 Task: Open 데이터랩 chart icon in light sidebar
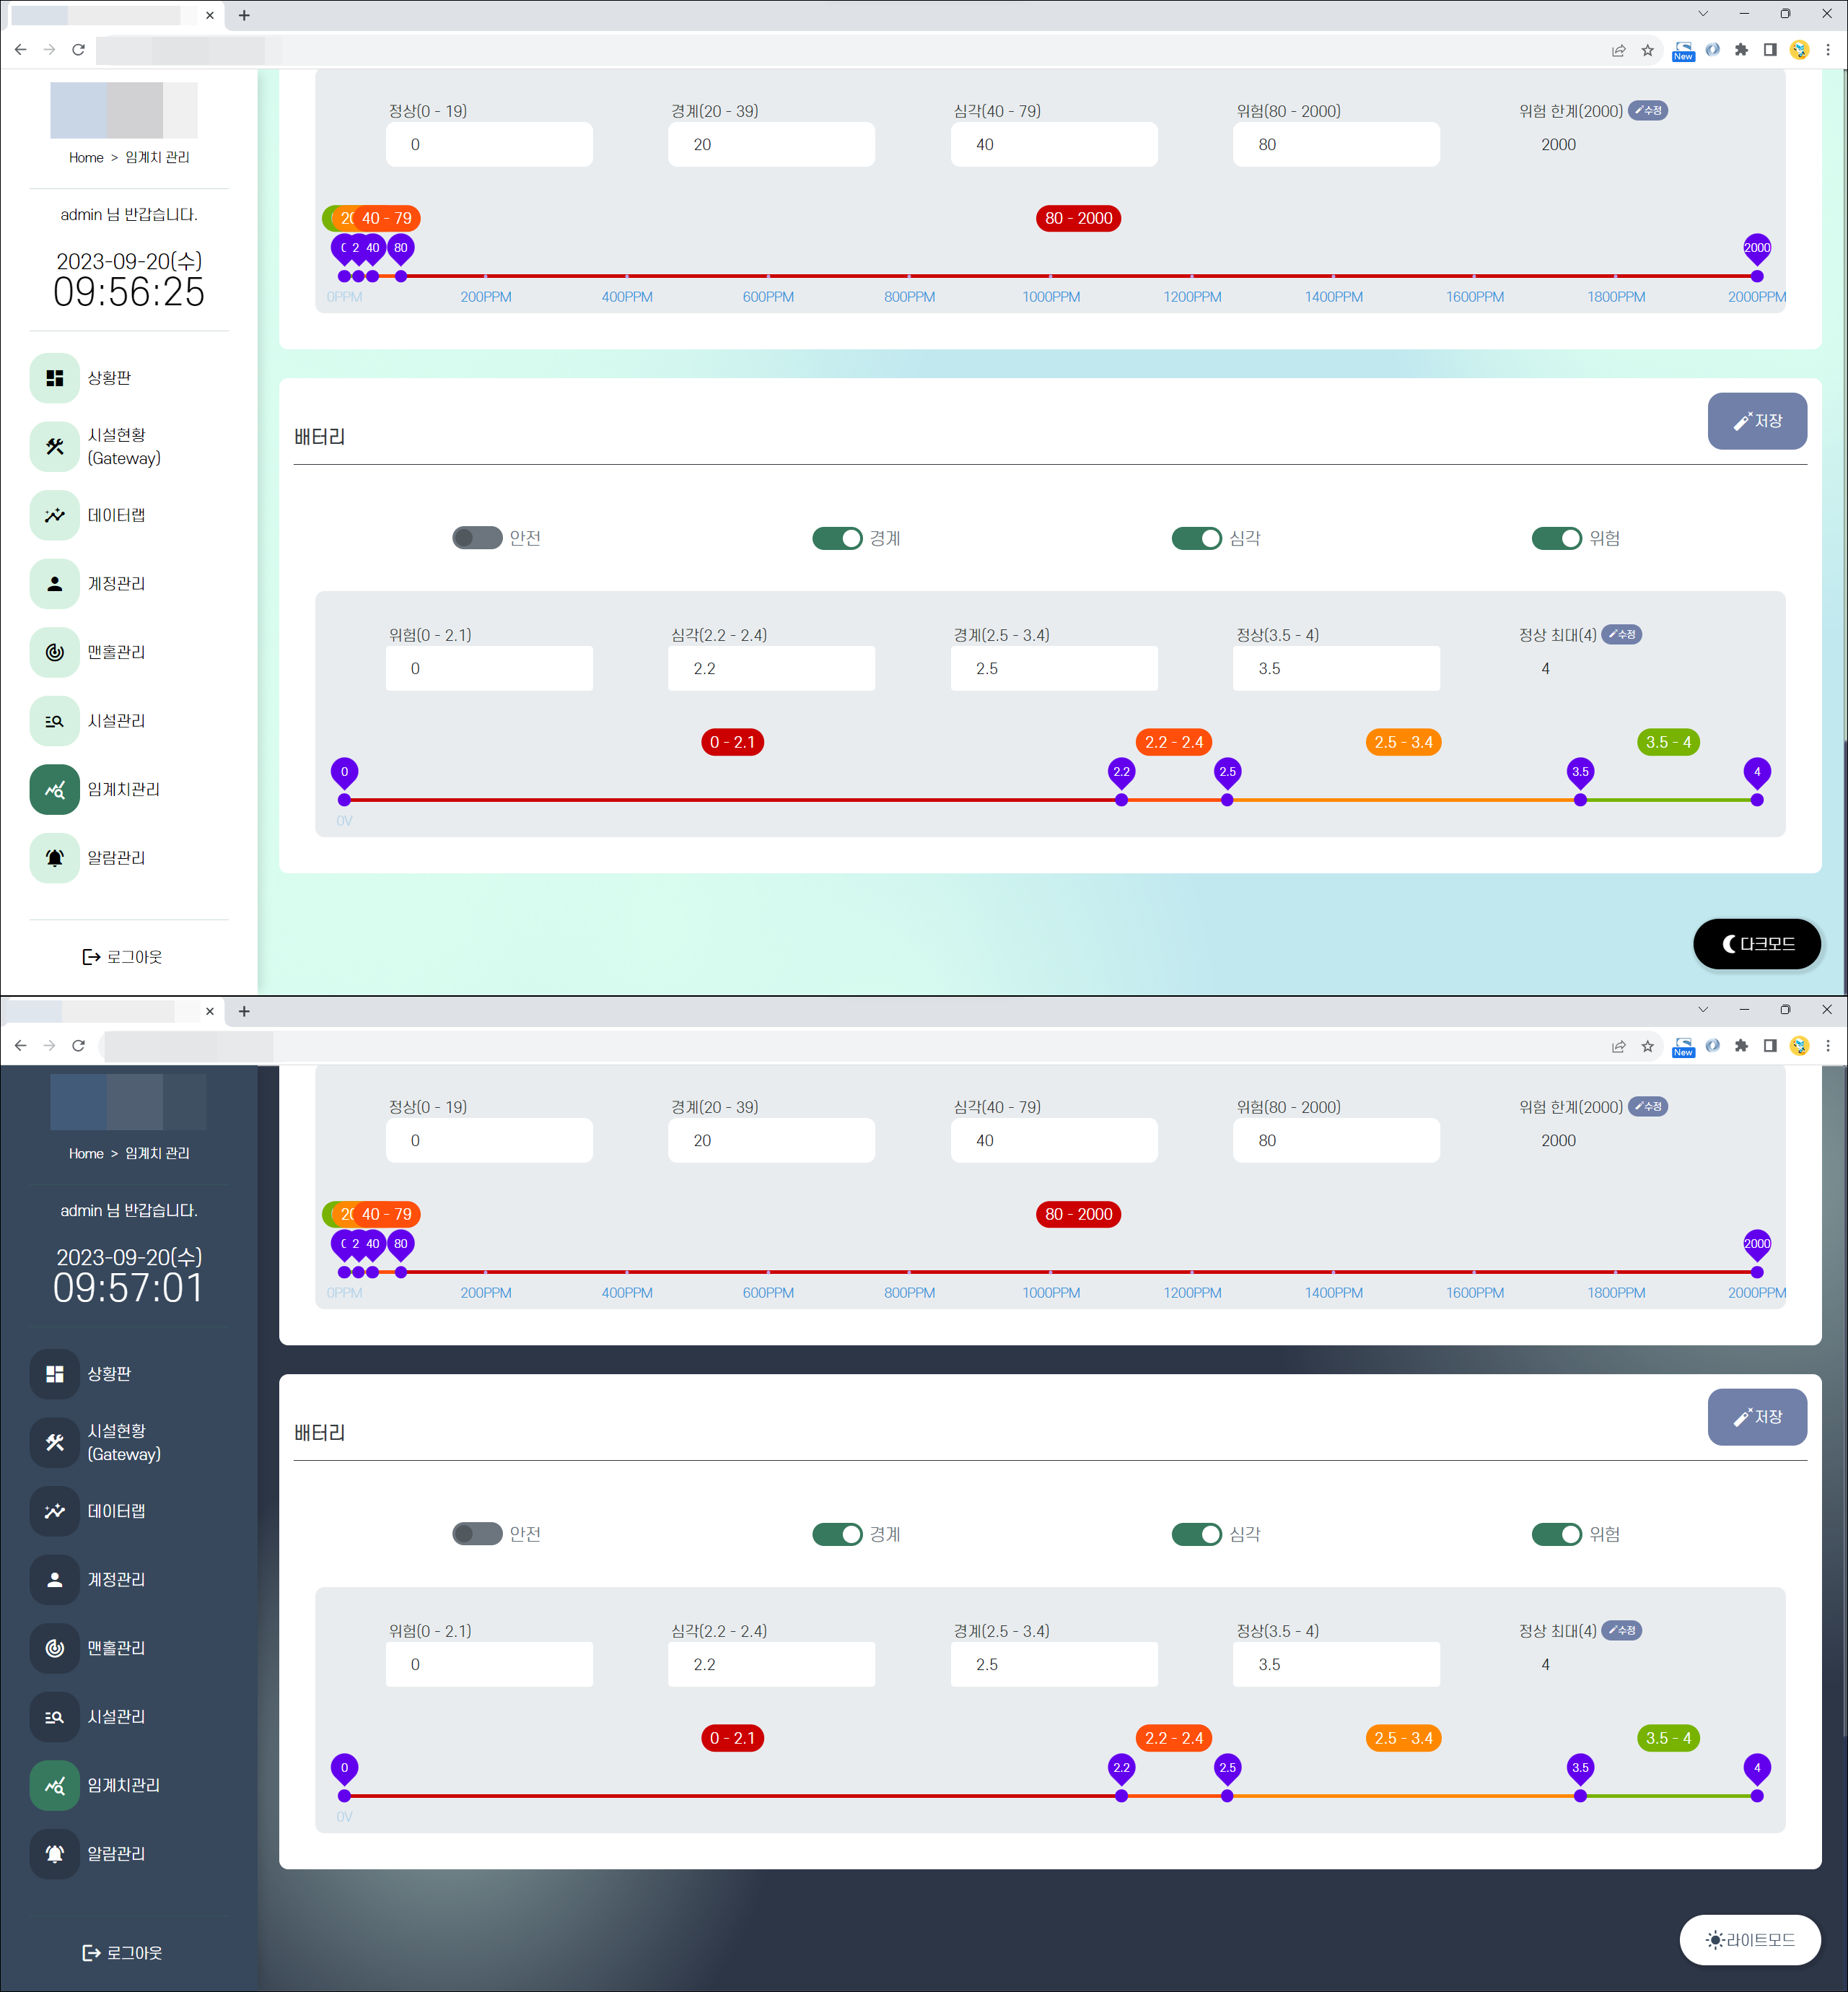click(54, 515)
